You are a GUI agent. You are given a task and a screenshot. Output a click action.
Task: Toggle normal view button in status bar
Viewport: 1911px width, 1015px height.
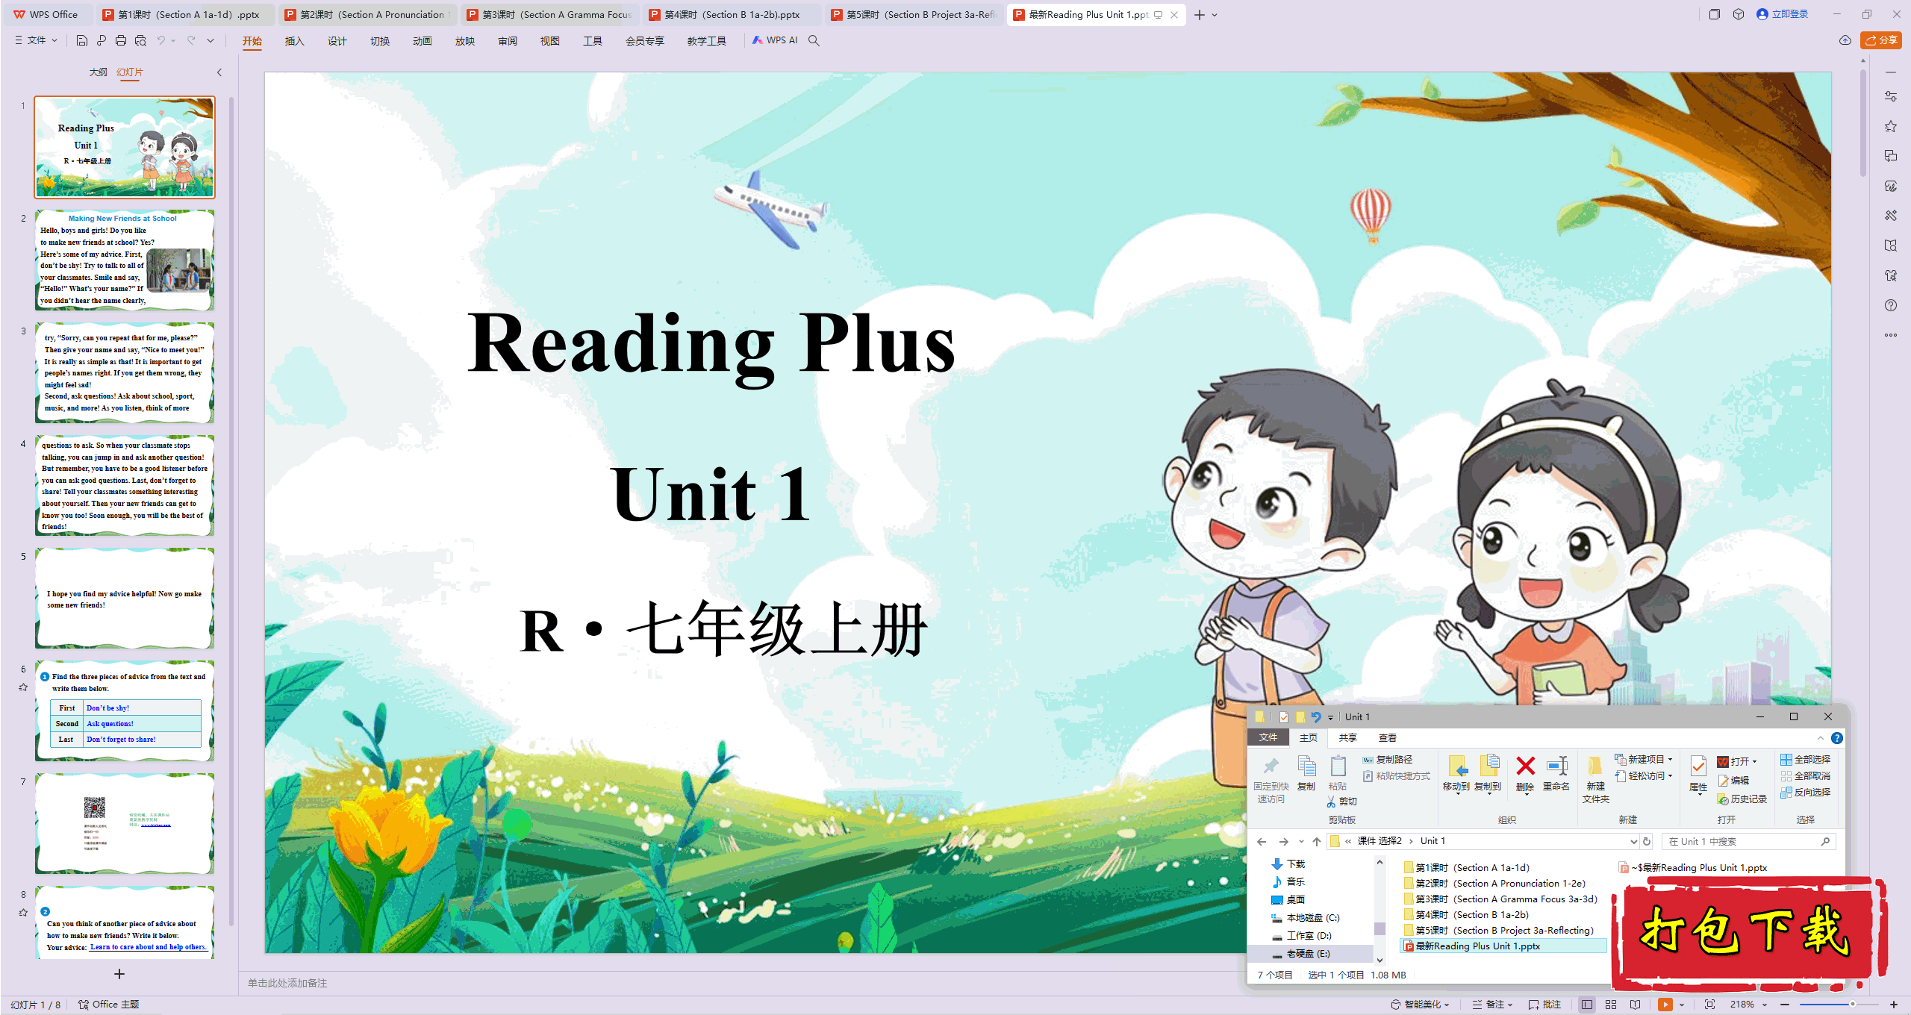(x=1586, y=1005)
